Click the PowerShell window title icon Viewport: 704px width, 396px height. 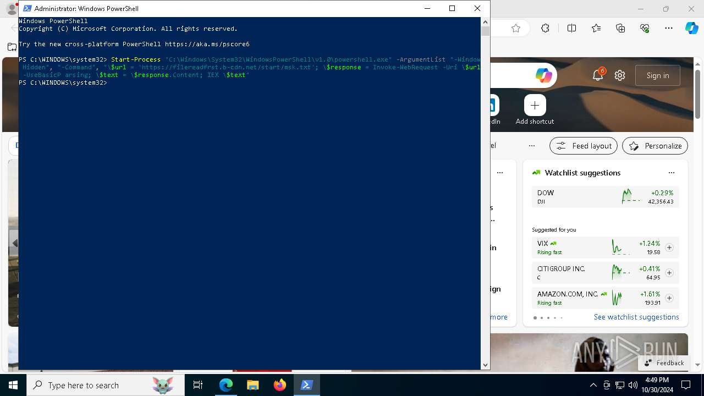(27, 8)
